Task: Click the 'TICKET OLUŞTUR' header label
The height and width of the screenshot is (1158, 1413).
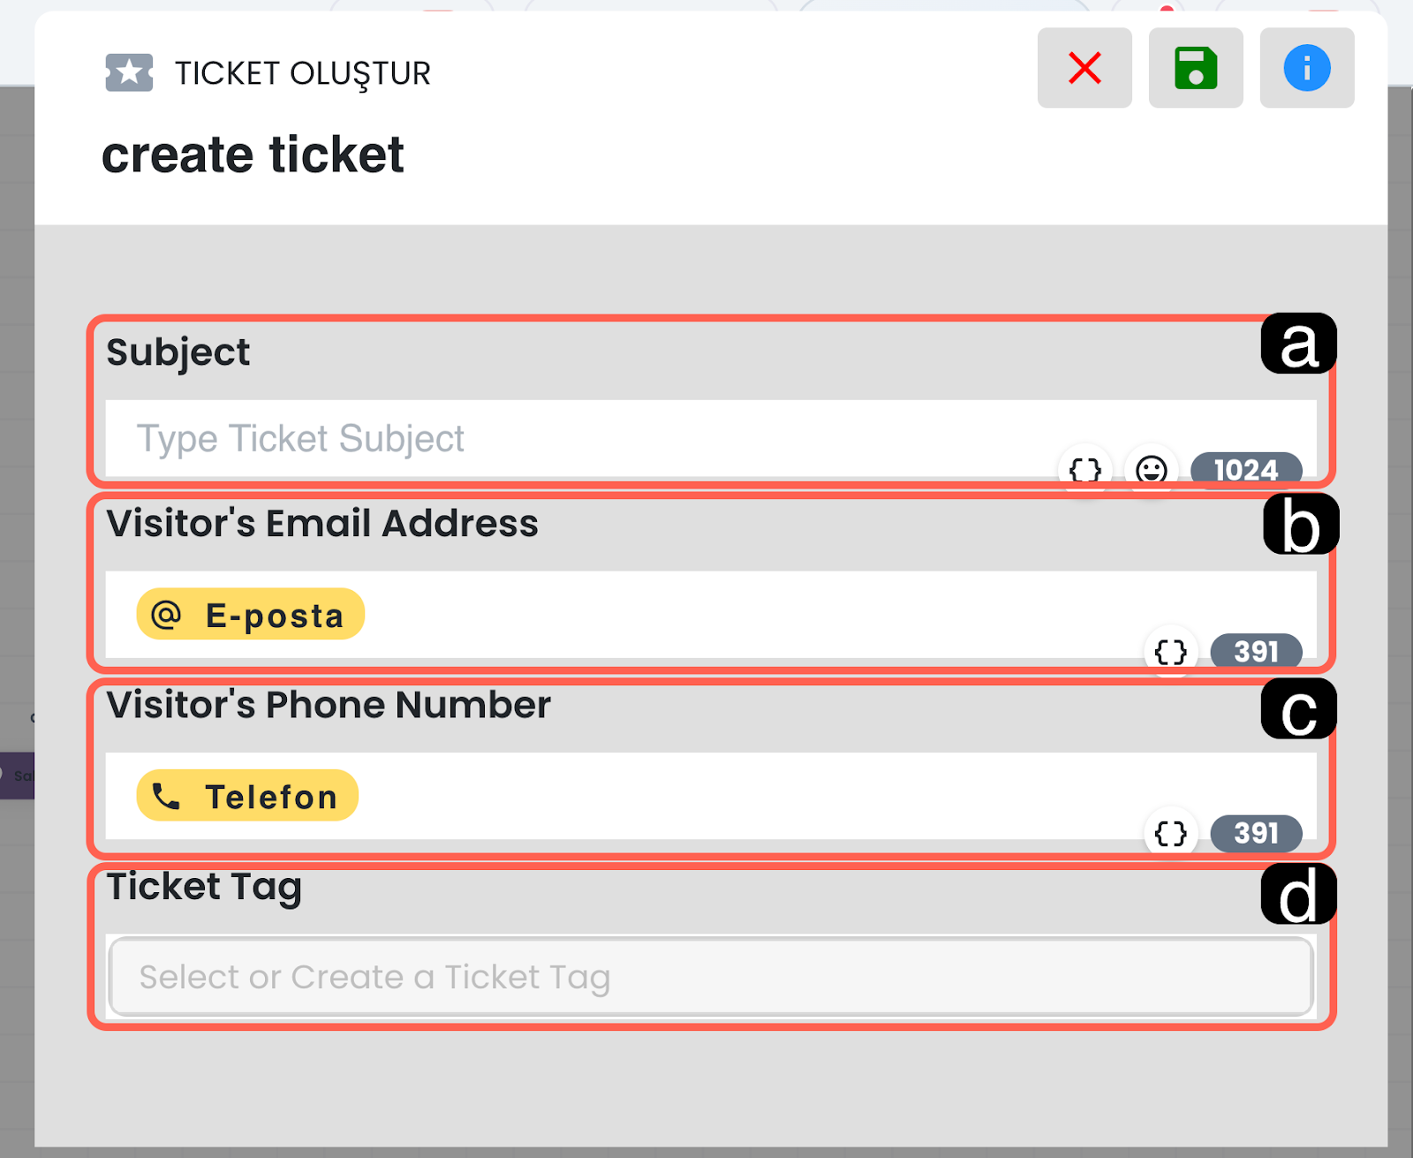Action: pos(302,73)
